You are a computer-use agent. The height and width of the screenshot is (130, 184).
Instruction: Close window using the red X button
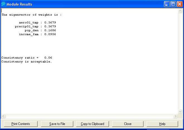tap(180, 4)
